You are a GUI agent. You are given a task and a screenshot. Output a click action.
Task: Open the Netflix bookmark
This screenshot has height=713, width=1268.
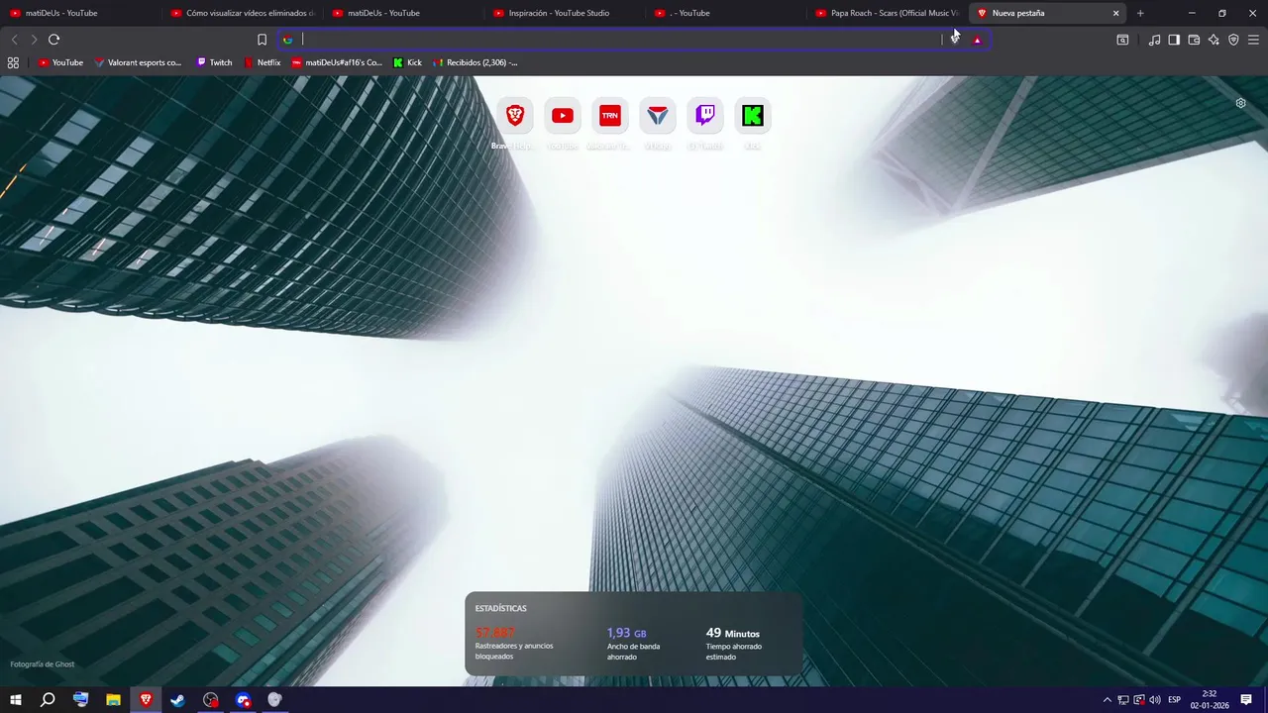[263, 62]
